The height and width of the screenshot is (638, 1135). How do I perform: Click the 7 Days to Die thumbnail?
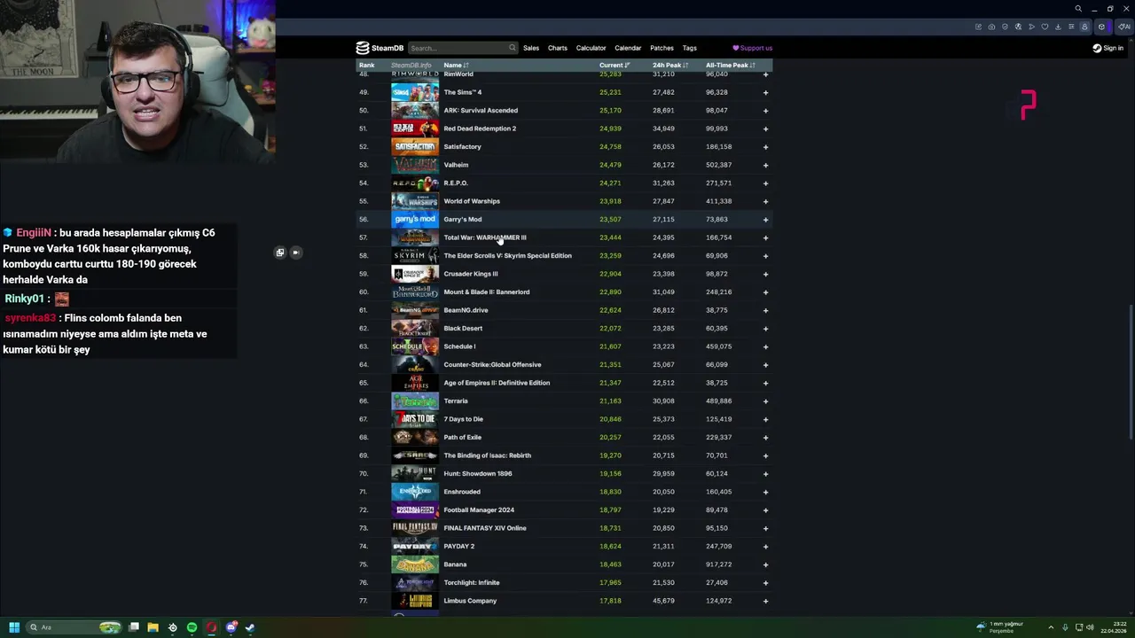click(415, 419)
